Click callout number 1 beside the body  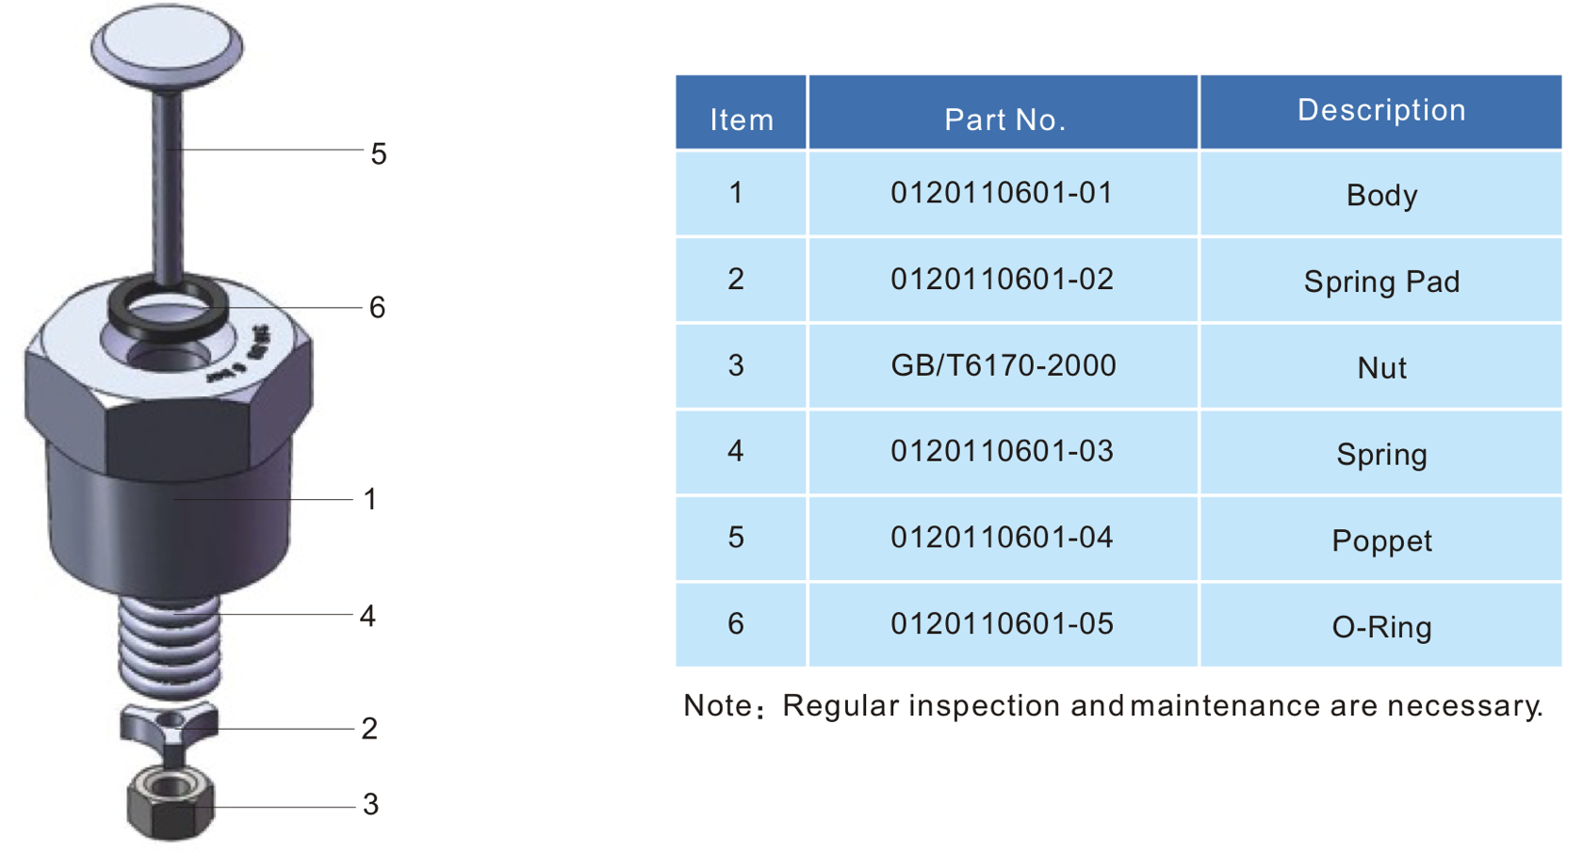(x=370, y=499)
